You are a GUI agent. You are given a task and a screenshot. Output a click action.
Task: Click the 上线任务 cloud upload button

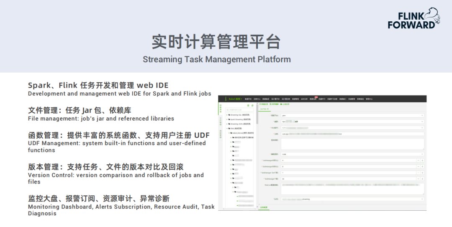coord(285,104)
